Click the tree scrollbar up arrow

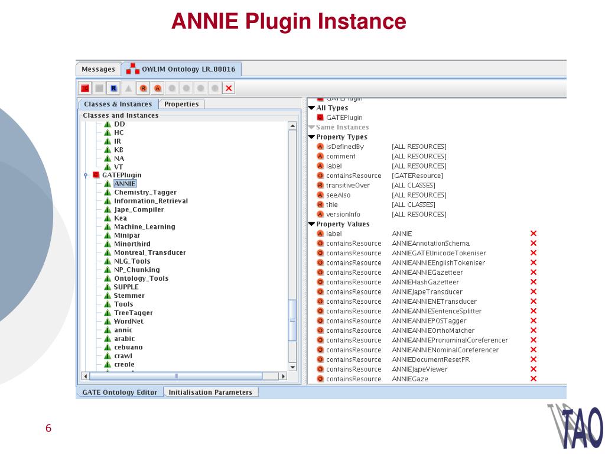point(292,127)
